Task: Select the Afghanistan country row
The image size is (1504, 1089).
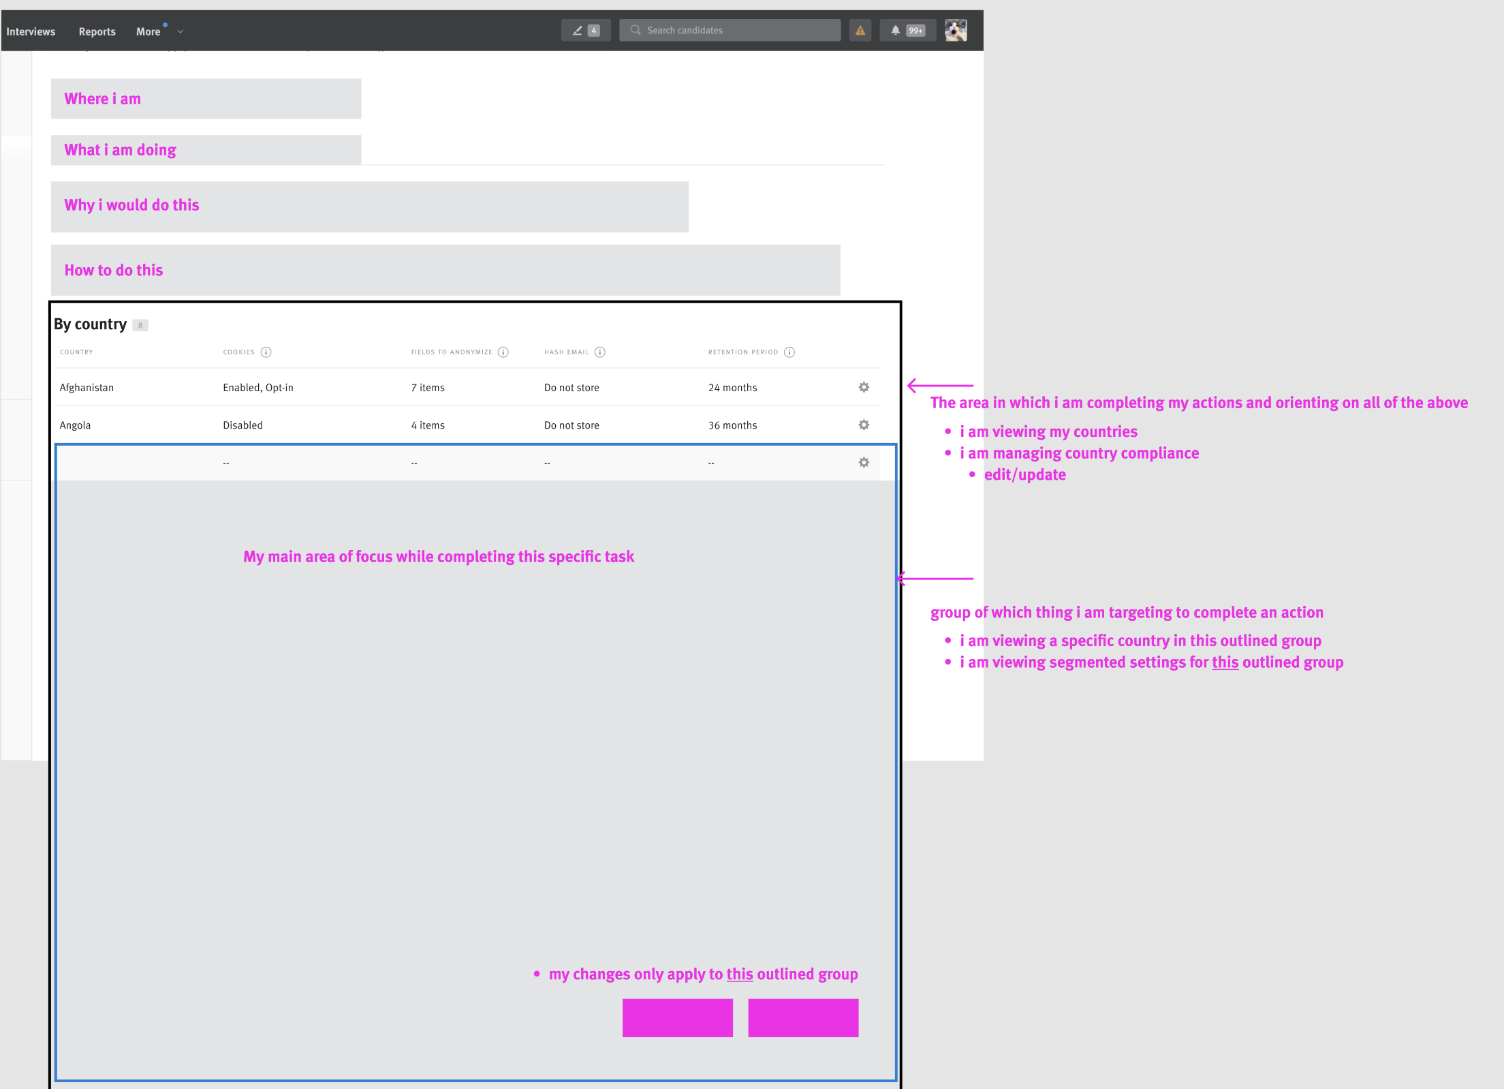Action: pos(87,388)
